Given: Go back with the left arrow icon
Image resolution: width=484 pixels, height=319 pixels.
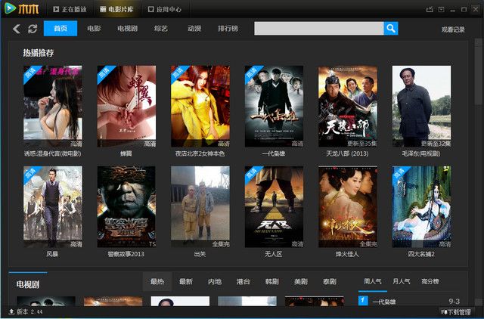Looking at the screenshot, I should coord(17,29).
